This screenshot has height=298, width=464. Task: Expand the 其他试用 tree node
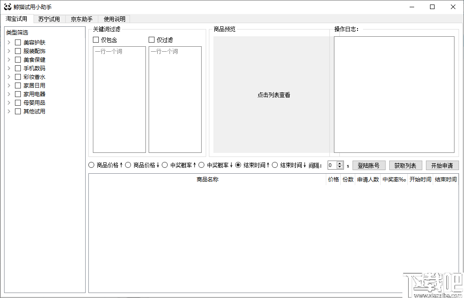(x=9, y=111)
